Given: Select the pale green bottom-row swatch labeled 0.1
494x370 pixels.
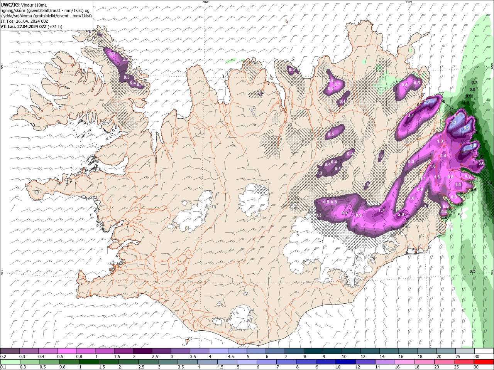Looking at the screenshot, I should [10, 362].
